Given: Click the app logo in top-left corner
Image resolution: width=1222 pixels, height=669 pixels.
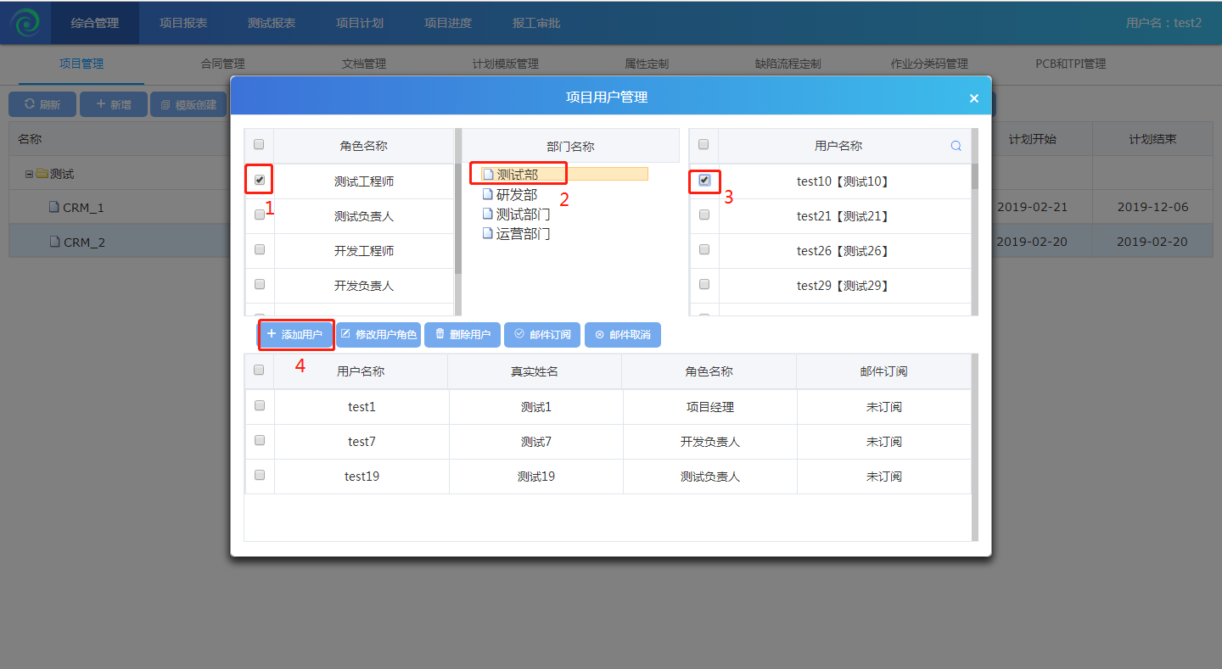Looking at the screenshot, I should coord(25,23).
